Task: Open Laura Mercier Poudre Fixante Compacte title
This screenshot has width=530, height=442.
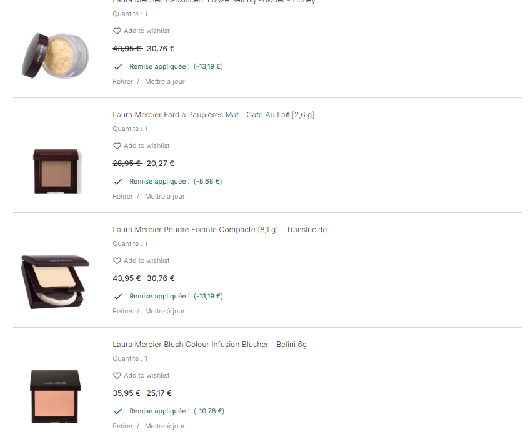Action: pyautogui.click(x=220, y=230)
